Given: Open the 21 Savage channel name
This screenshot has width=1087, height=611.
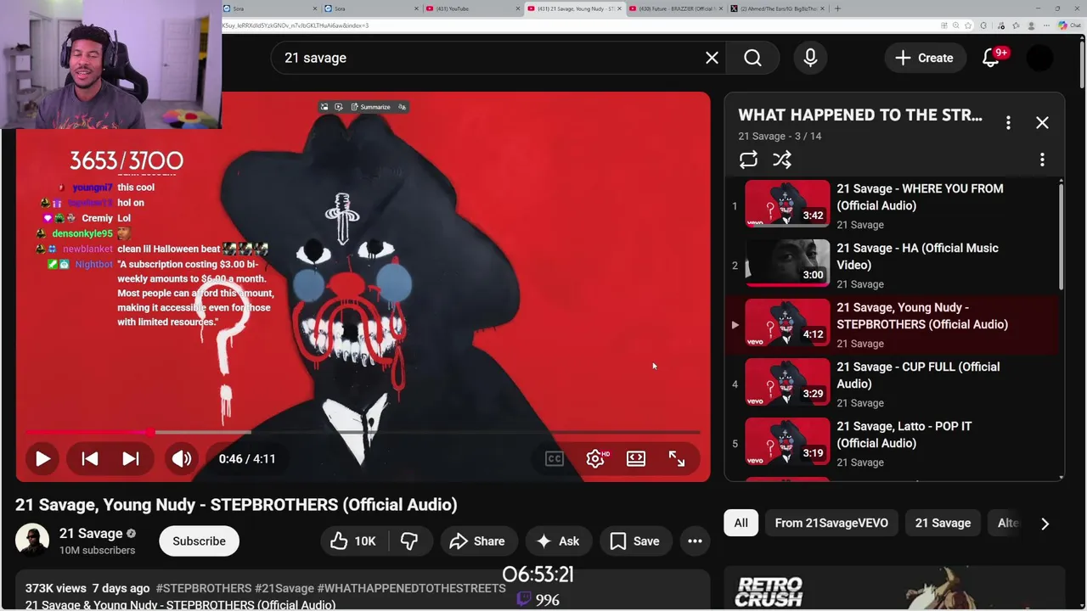Looking at the screenshot, I should click(x=91, y=534).
